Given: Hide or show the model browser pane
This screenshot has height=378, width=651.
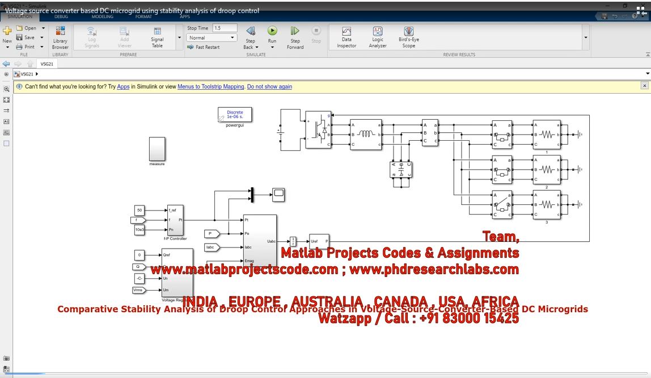Looking at the screenshot, I should coord(6,74).
